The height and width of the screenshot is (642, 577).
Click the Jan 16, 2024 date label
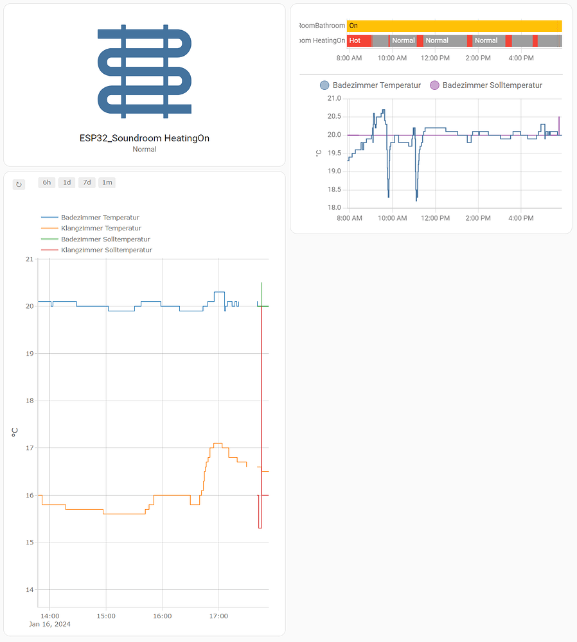point(49,623)
